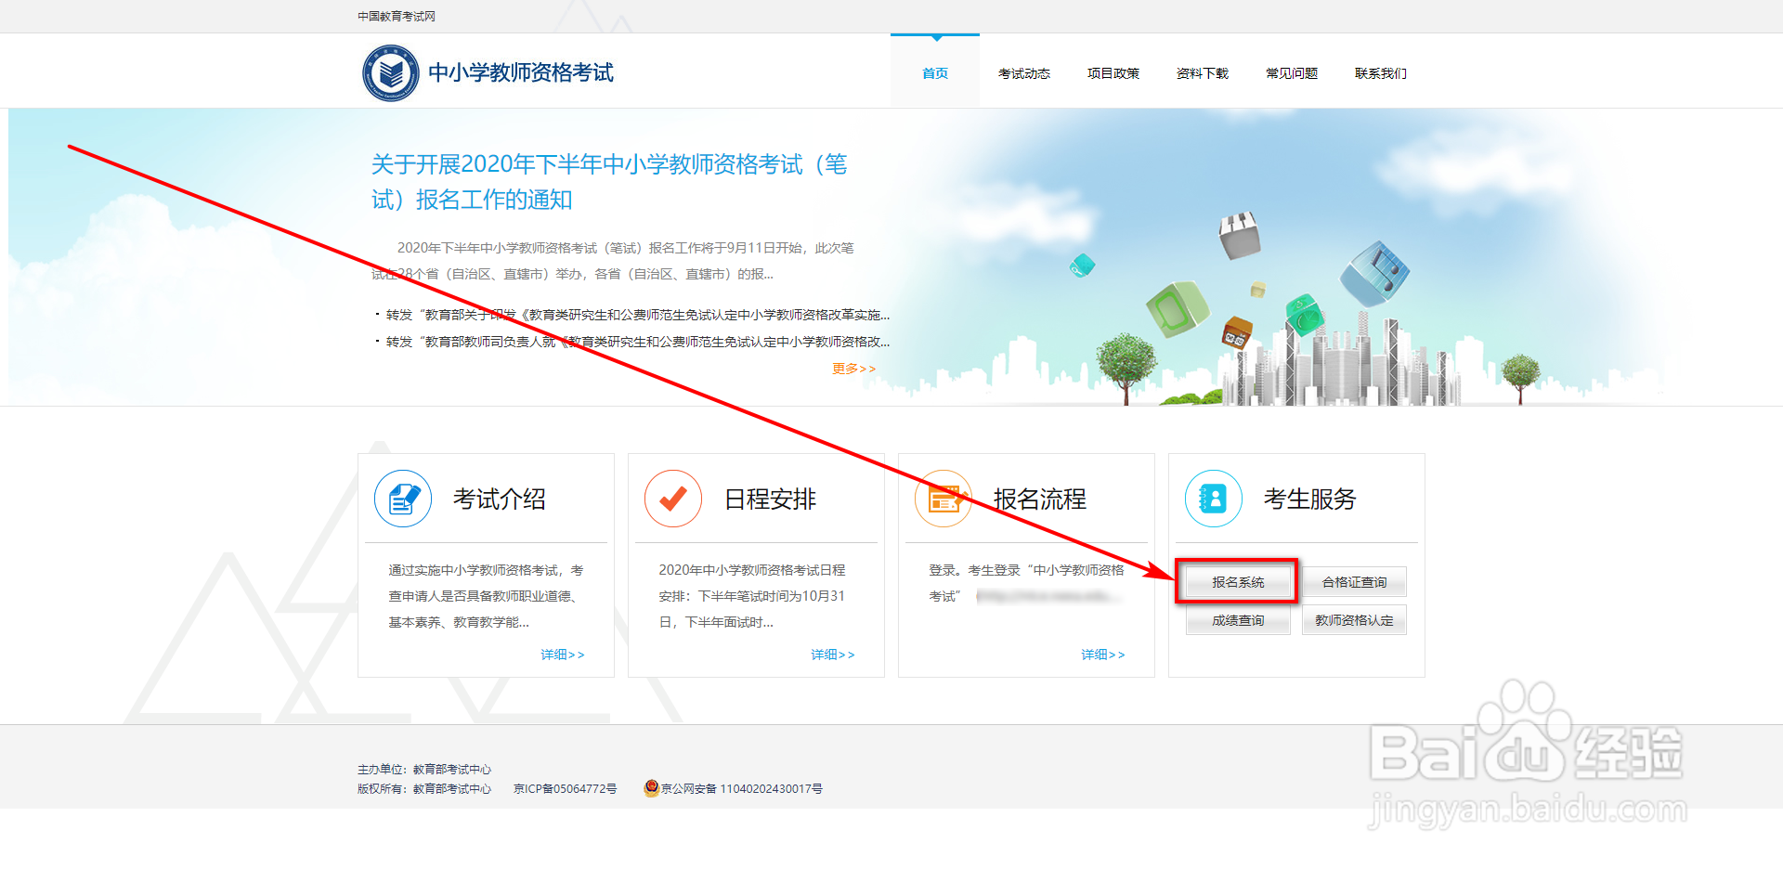Click the 中小学教师资格考试 book logo
This screenshot has height=869, width=1783.
pyautogui.click(x=390, y=72)
